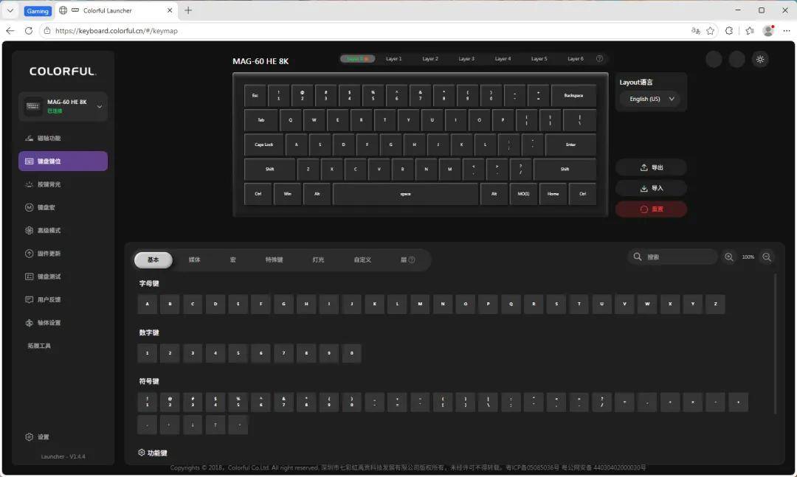Open the English (US) layout dropdown

pyautogui.click(x=651, y=99)
